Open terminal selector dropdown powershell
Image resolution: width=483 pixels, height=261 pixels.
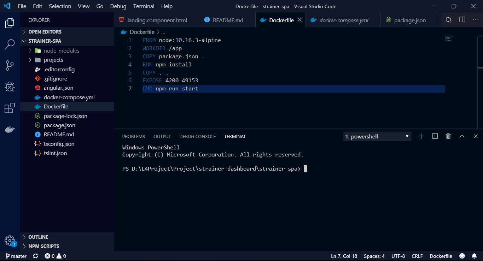coord(377,136)
